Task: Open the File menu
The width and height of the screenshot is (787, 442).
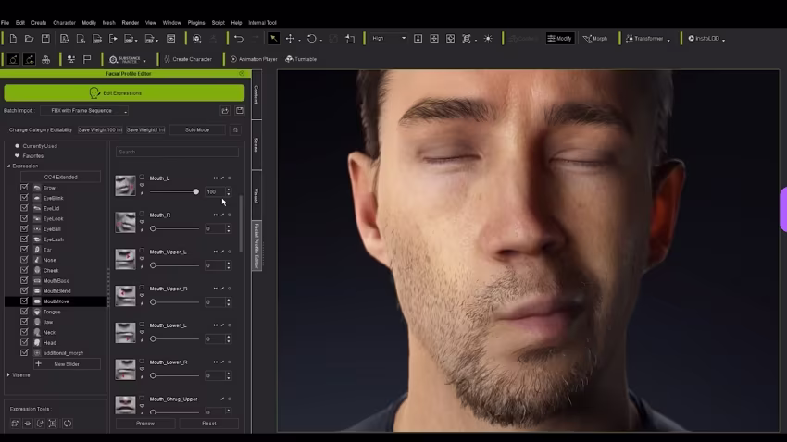Action: point(5,22)
